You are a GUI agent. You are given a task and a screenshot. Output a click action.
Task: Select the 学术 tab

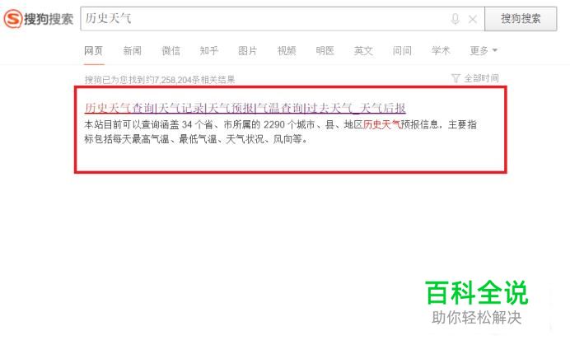[441, 50]
